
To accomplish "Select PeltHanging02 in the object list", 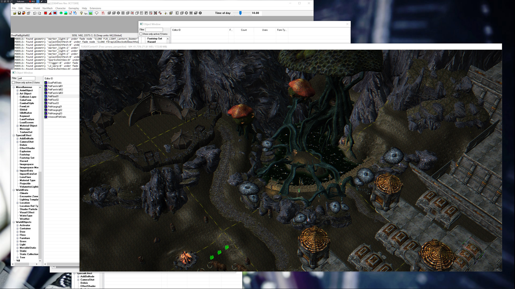I will [x=55, y=110].
